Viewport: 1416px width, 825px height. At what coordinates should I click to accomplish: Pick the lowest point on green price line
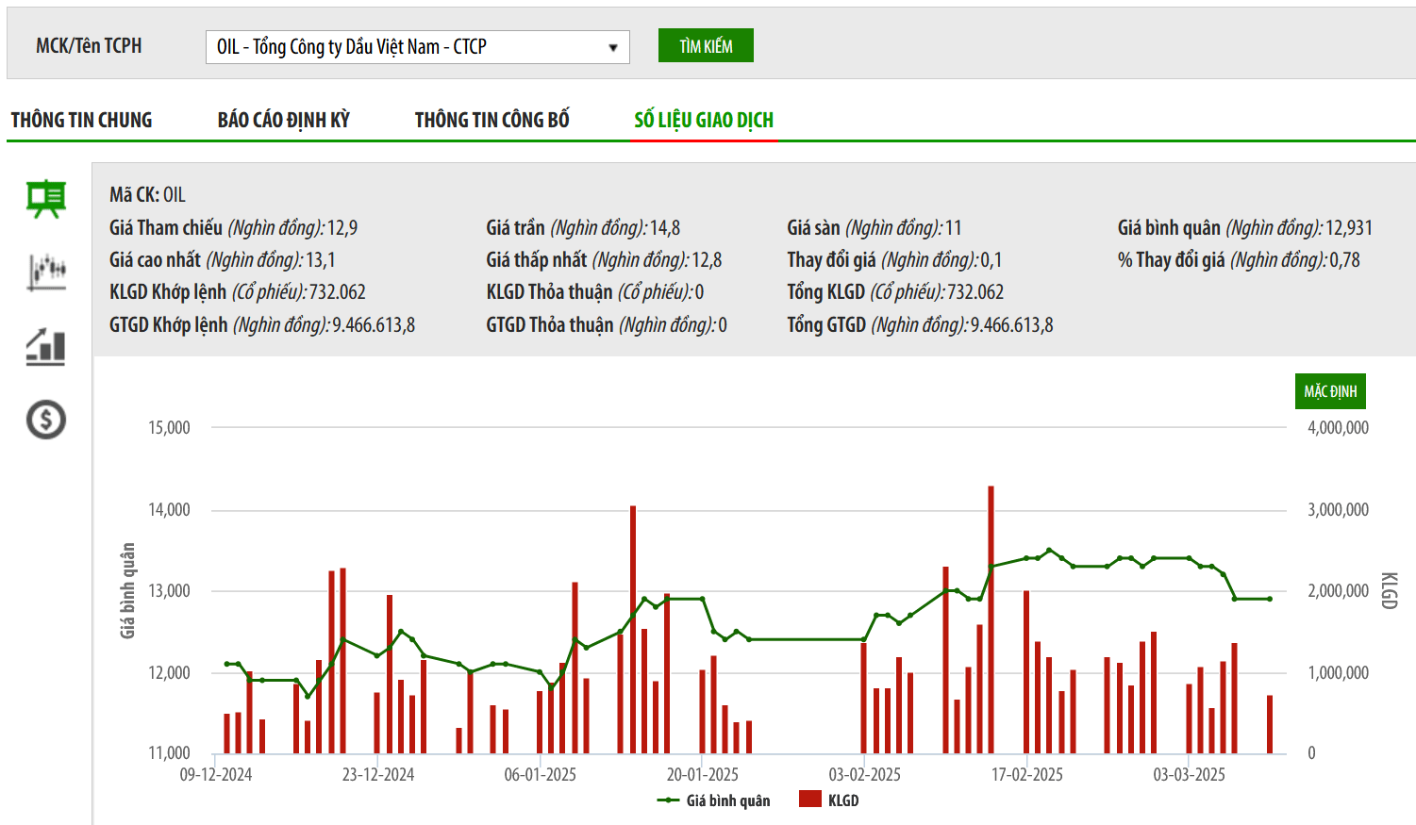coord(307,697)
